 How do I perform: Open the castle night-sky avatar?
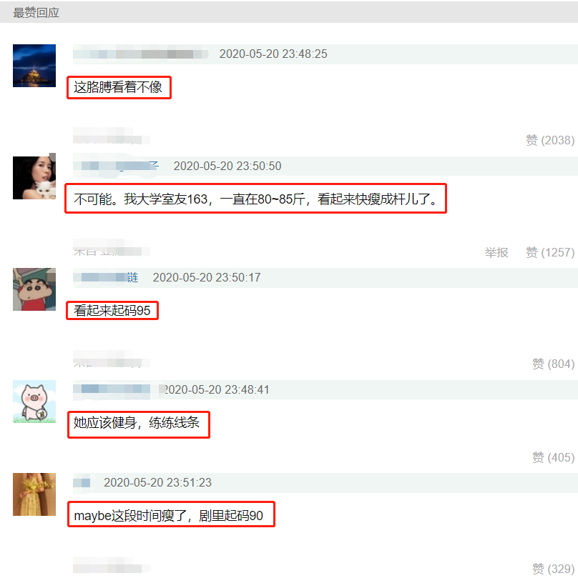coord(34,66)
